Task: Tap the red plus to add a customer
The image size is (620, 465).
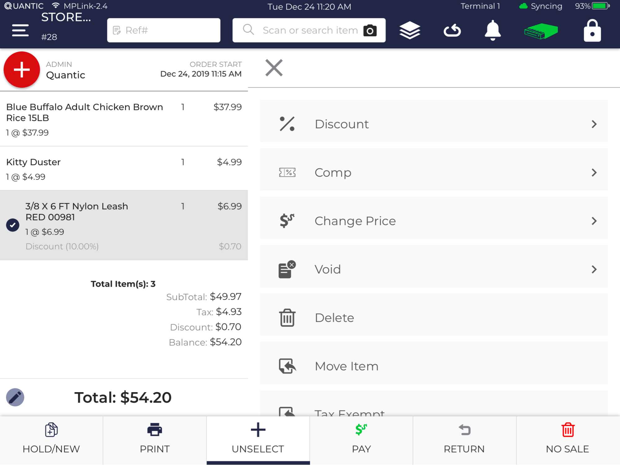Action: pyautogui.click(x=21, y=69)
